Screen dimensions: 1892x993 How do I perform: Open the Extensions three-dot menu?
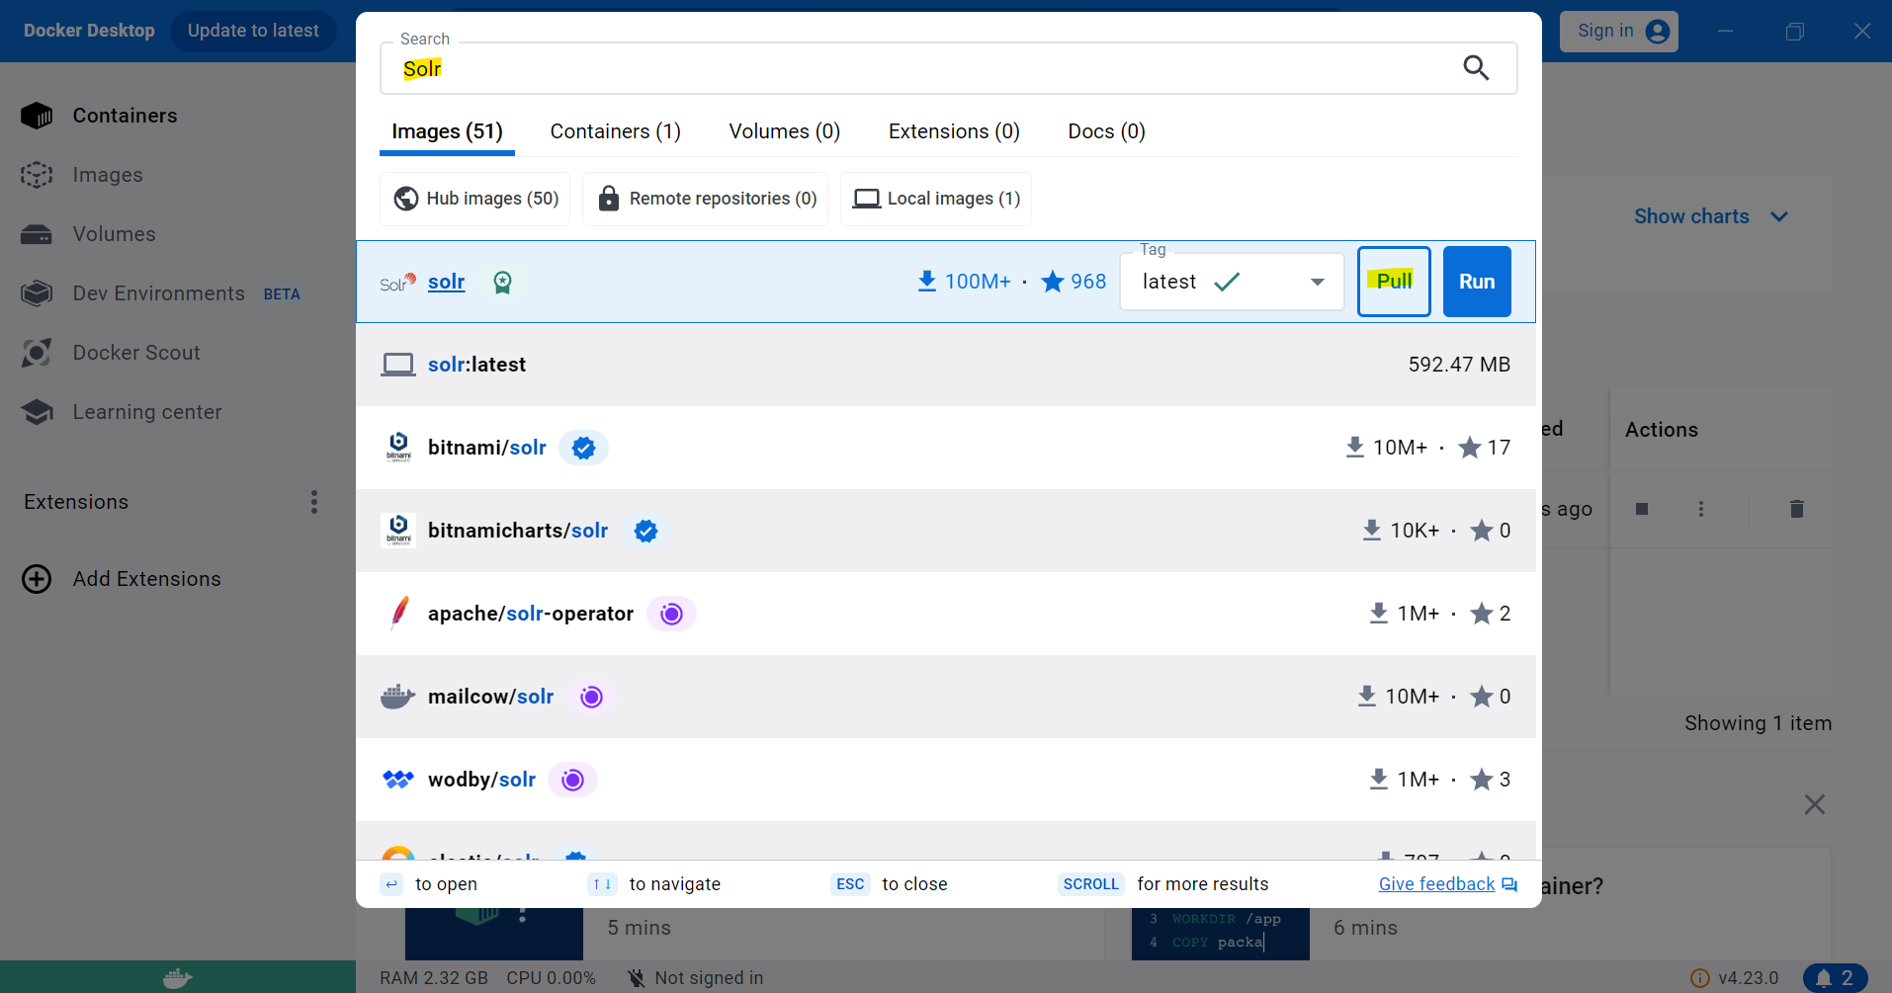pos(314,502)
